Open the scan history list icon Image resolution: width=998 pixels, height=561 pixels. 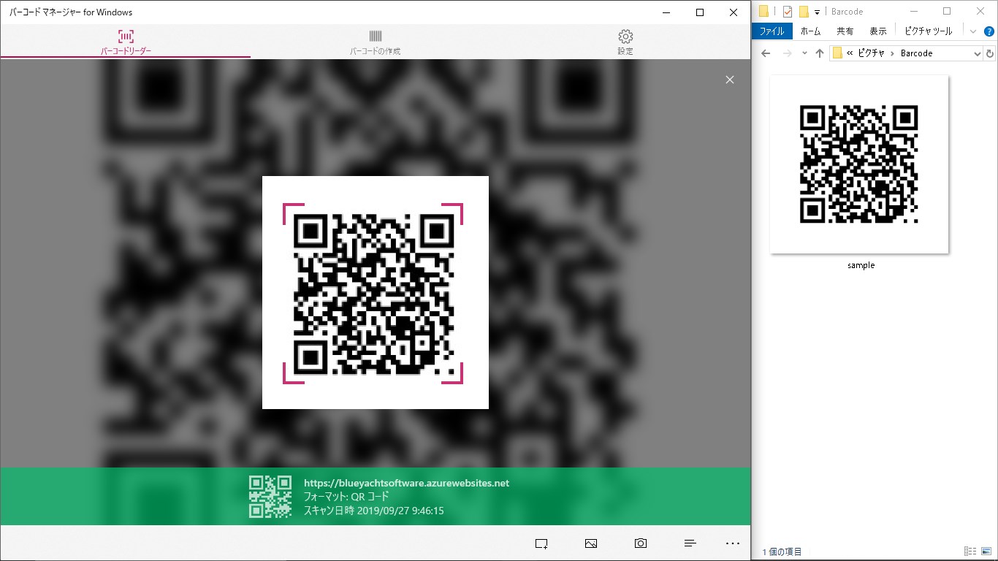tap(690, 543)
